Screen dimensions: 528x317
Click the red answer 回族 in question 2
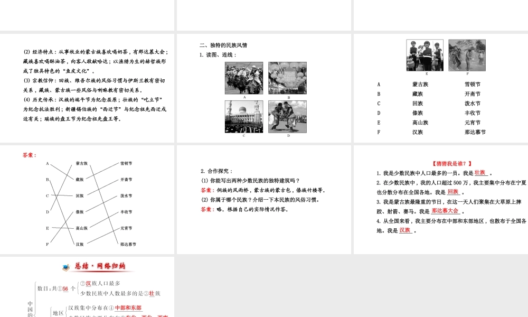(x=453, y=192)
